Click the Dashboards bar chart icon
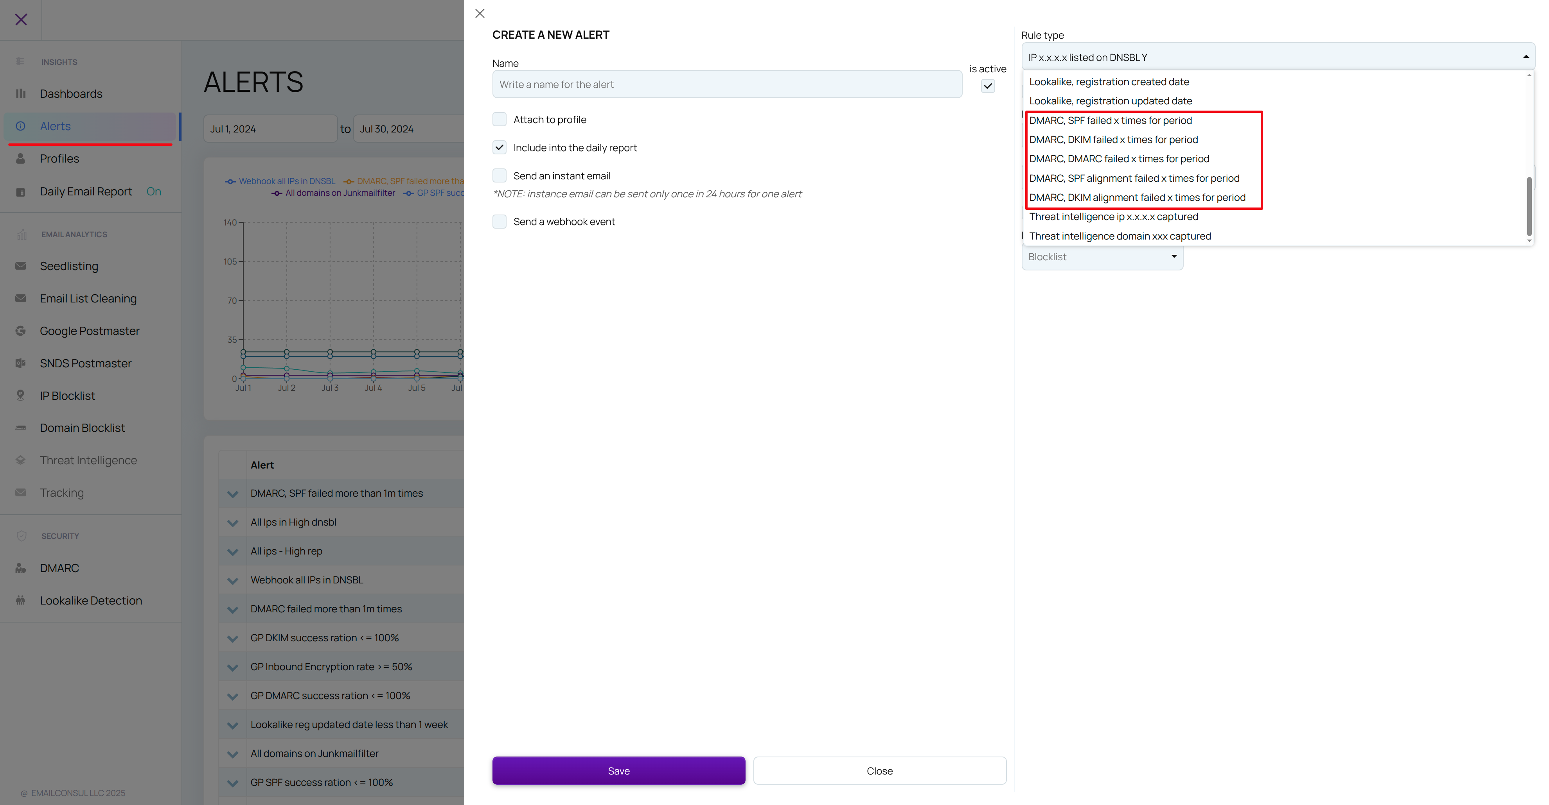Screen dimensions: 1549x805 (x=20, y=94)
